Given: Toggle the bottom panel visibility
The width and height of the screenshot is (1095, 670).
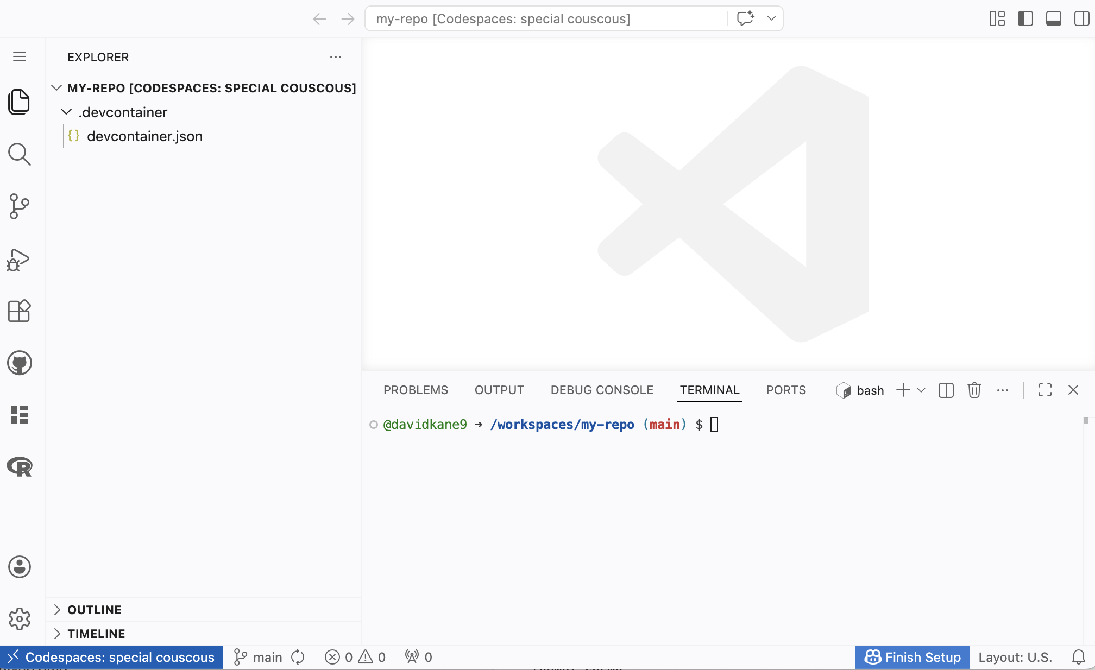Looking at the screenshot, I should click(1053, 19).
